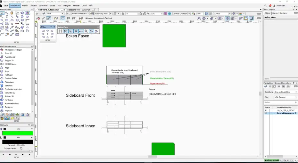This screenshot has height=163, width=298.
Task: Open the Datei menu
Action: [6, 6]
